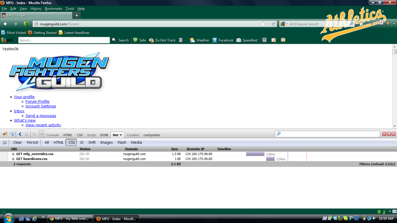Open the calculator icon in AVG toolbar

[264, 40]
